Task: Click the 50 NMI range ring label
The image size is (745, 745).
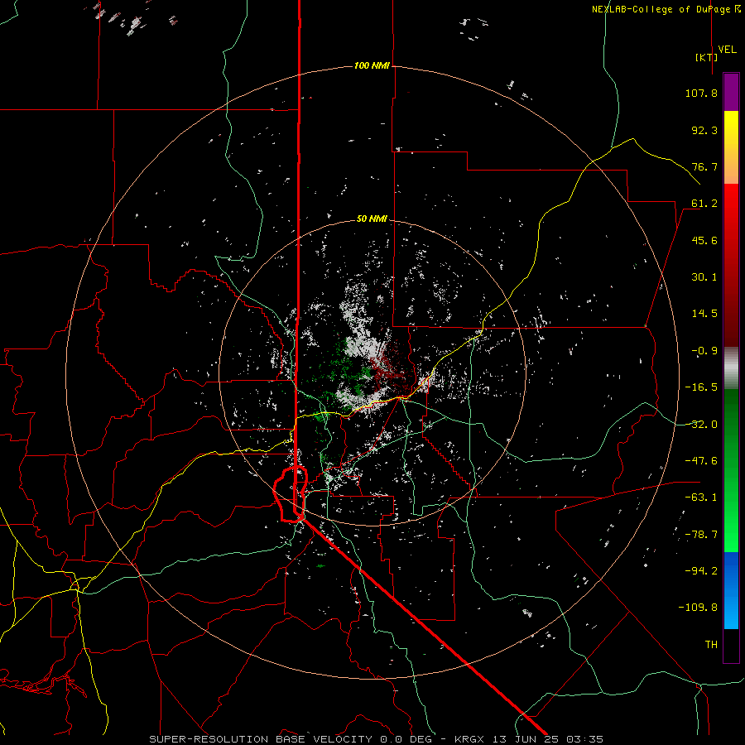Action: [372, 219]
